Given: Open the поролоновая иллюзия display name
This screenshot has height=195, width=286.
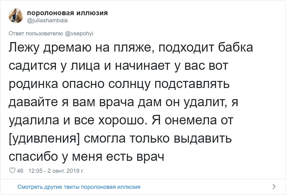Looking at the screenshot, I should [x=67, y=13].
